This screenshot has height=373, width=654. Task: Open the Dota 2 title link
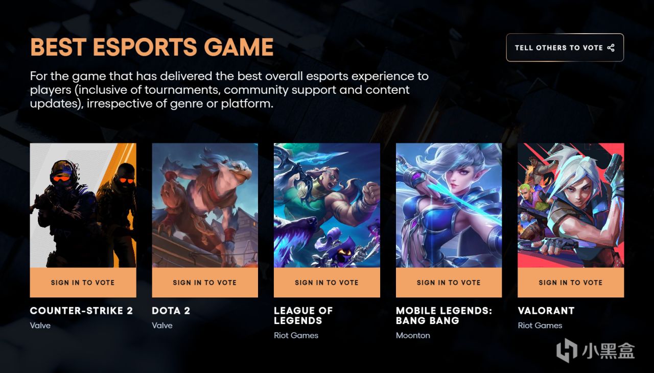coord(171,311)
